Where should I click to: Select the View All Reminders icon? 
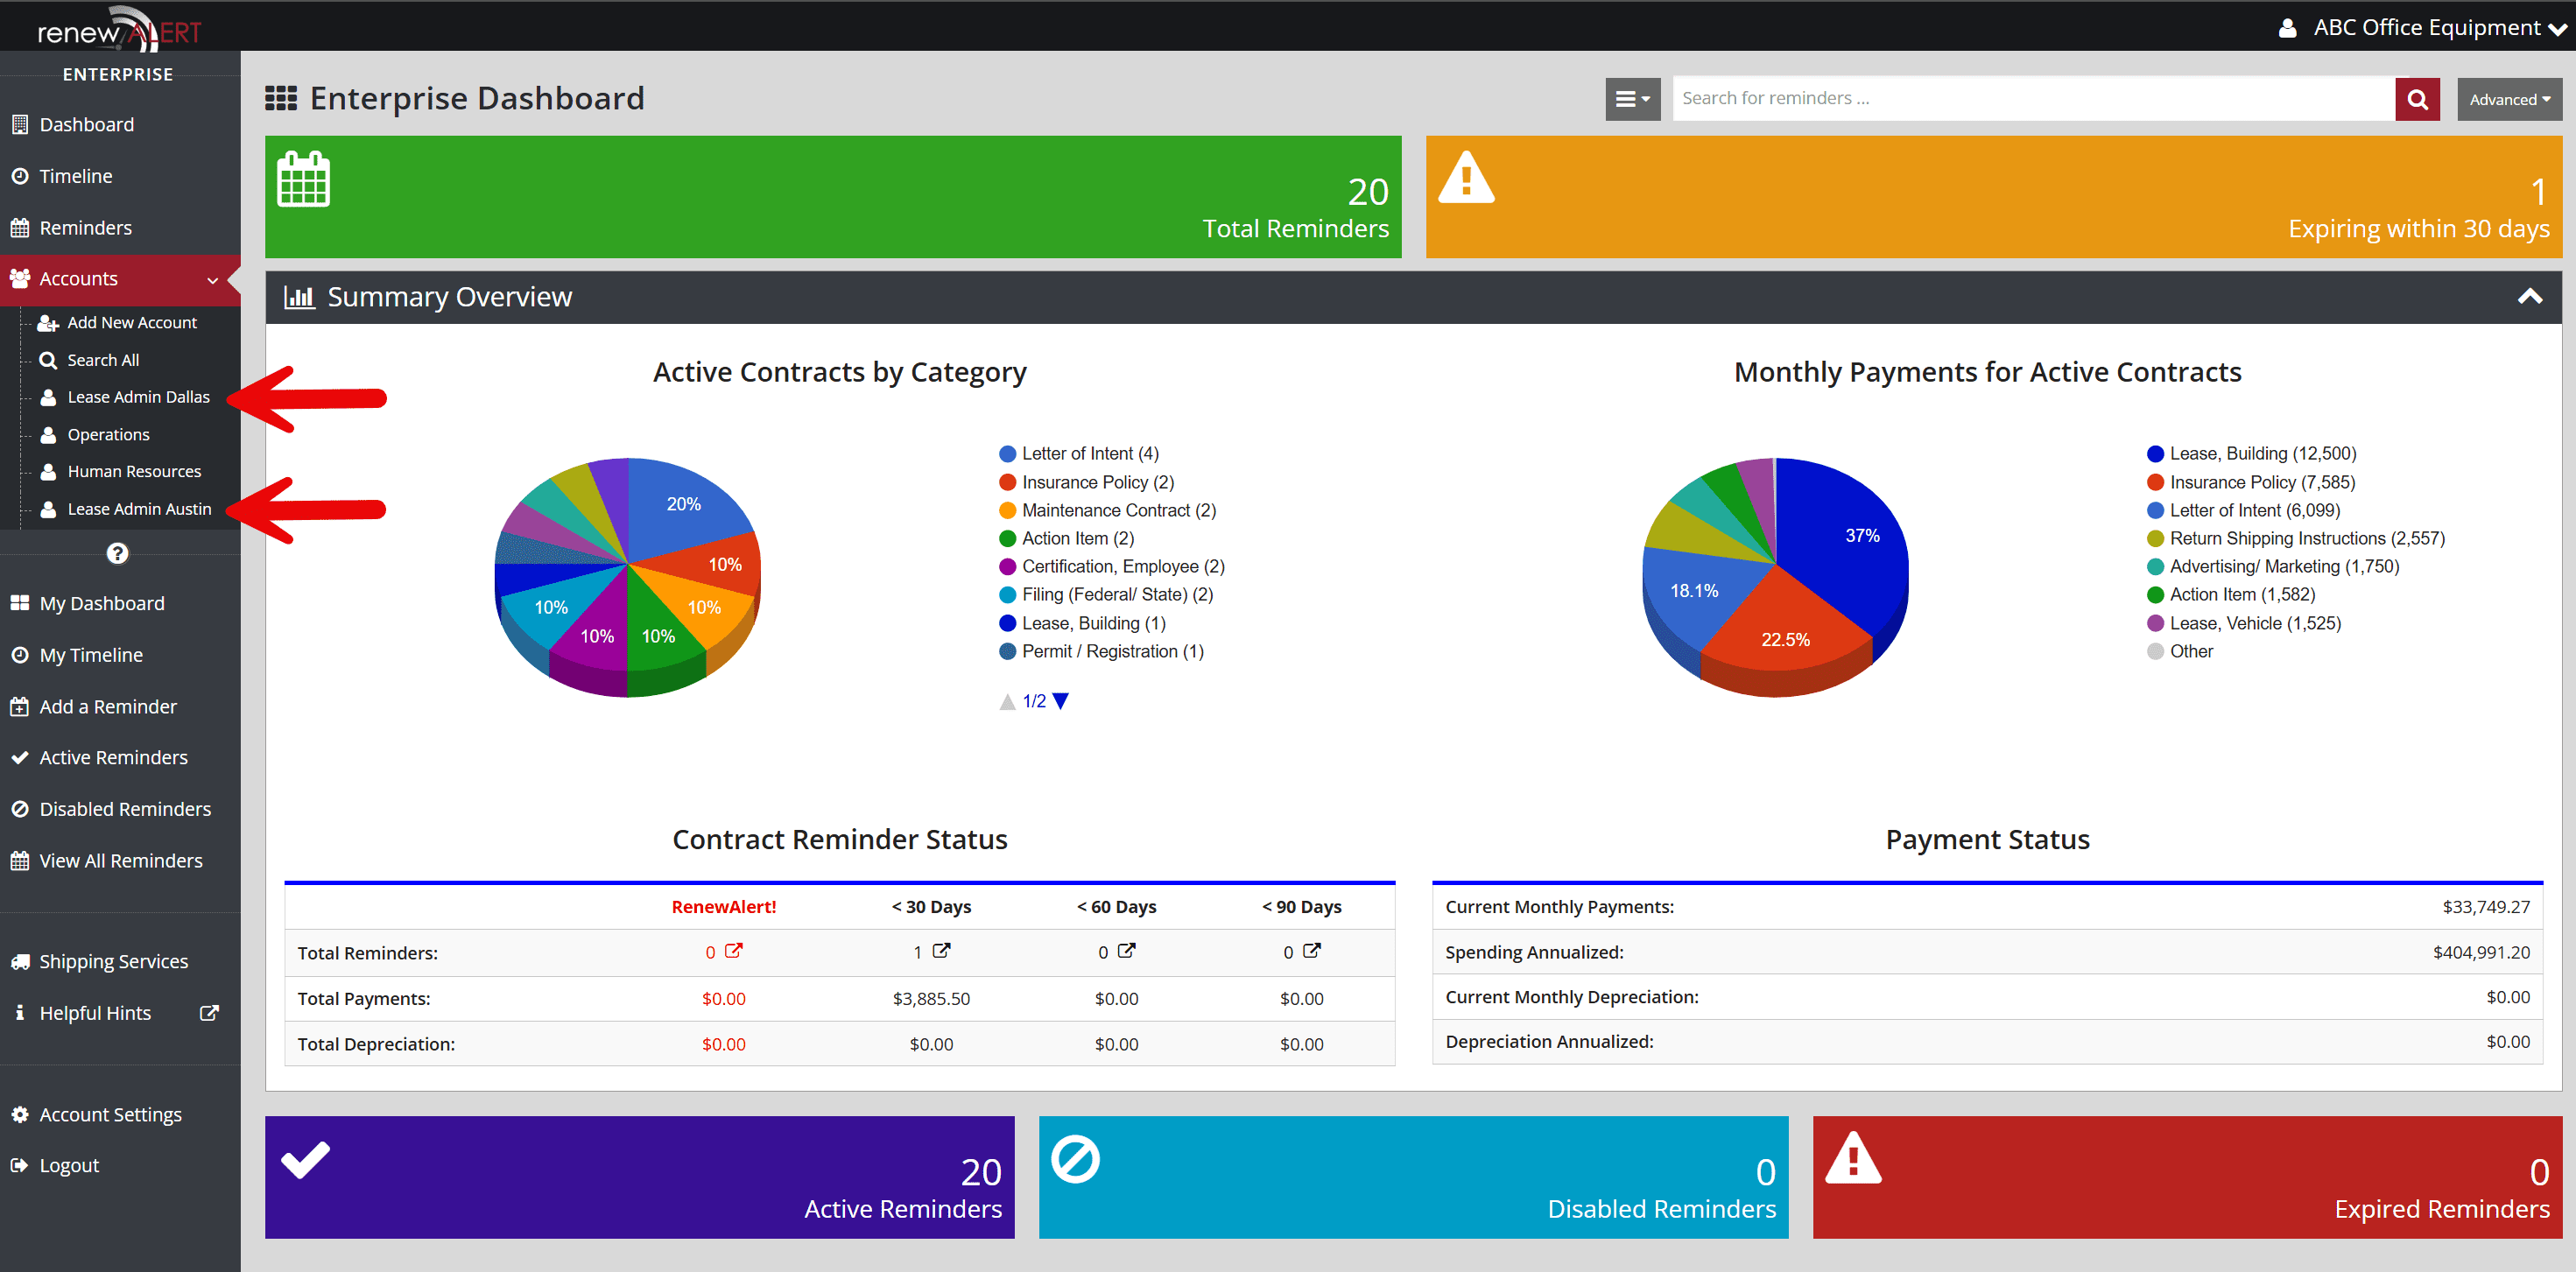[20, 860]
